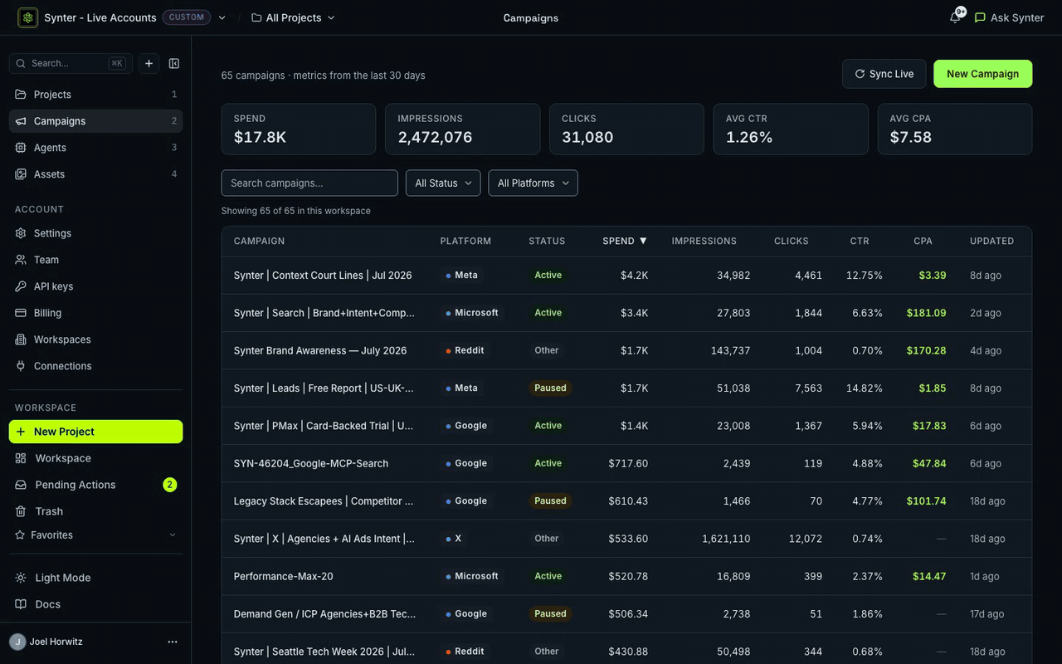
Task: Click the Favorites star icon
Action: pos(20,535)
